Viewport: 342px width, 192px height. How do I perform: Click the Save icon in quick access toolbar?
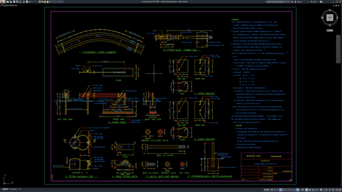pos(14,2)
